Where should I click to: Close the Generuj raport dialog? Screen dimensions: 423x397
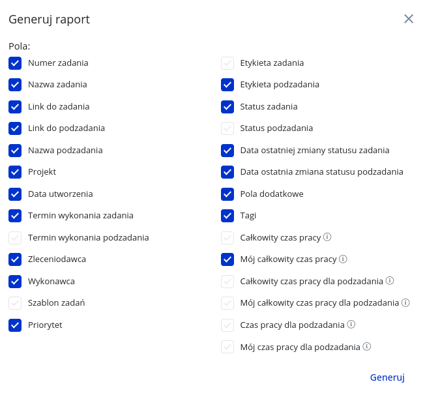click(409, 19)
